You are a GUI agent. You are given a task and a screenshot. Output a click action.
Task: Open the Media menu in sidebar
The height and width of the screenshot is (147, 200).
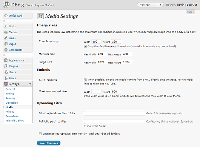12,32
